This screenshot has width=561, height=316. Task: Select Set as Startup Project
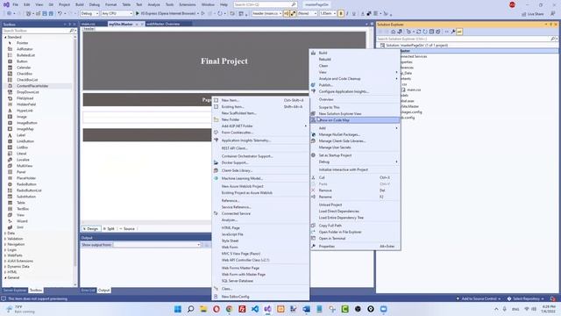355,155
